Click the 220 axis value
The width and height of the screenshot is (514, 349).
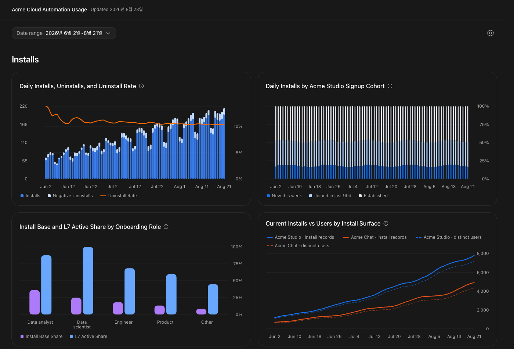click(23, 106)
